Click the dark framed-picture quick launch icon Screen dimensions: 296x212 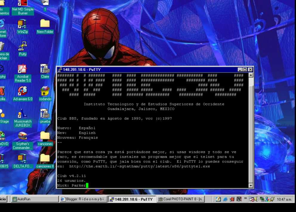(x=239, y=199)
